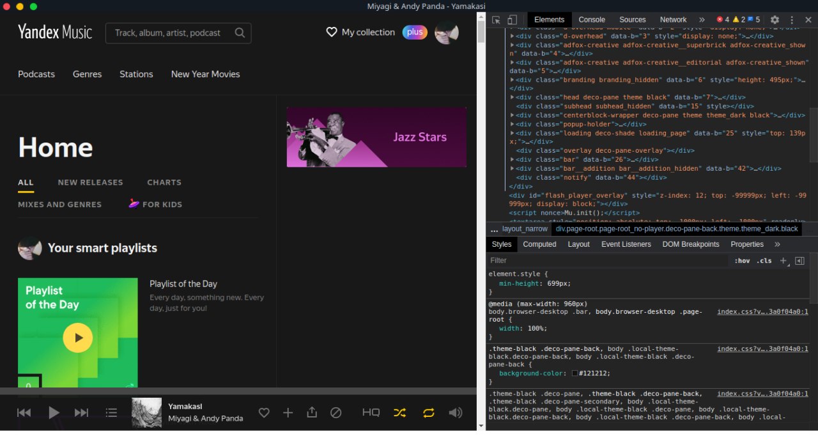The image size is (818, 445).
Task: Click the track progress bar above player
Action: pos(238,391)
